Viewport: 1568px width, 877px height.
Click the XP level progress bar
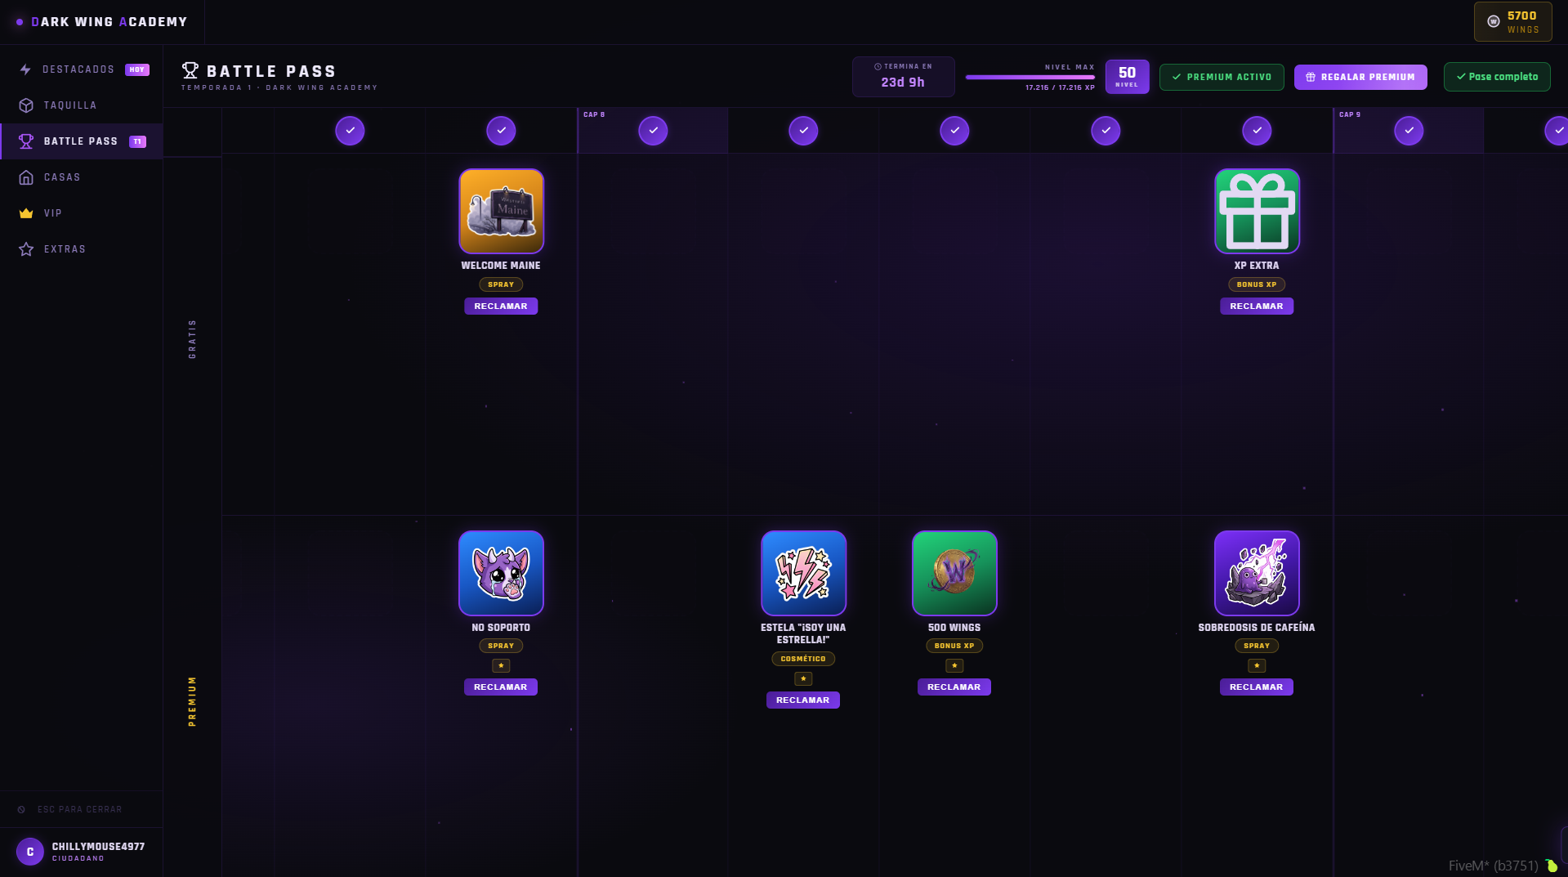pos(1030,78)
